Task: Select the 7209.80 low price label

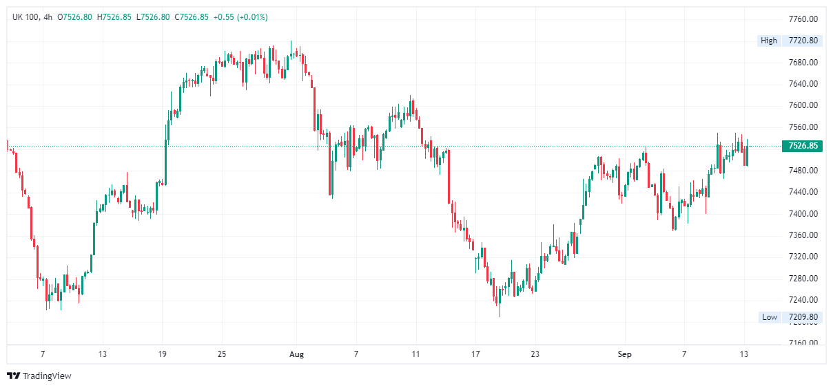Action: [803, 317]
